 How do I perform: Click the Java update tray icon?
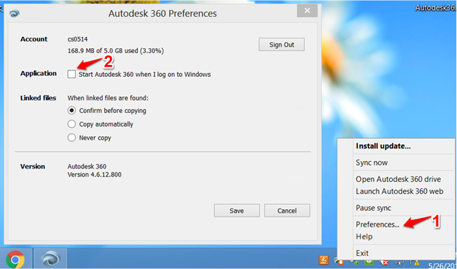pyautogui.click(x=323, y=260)
